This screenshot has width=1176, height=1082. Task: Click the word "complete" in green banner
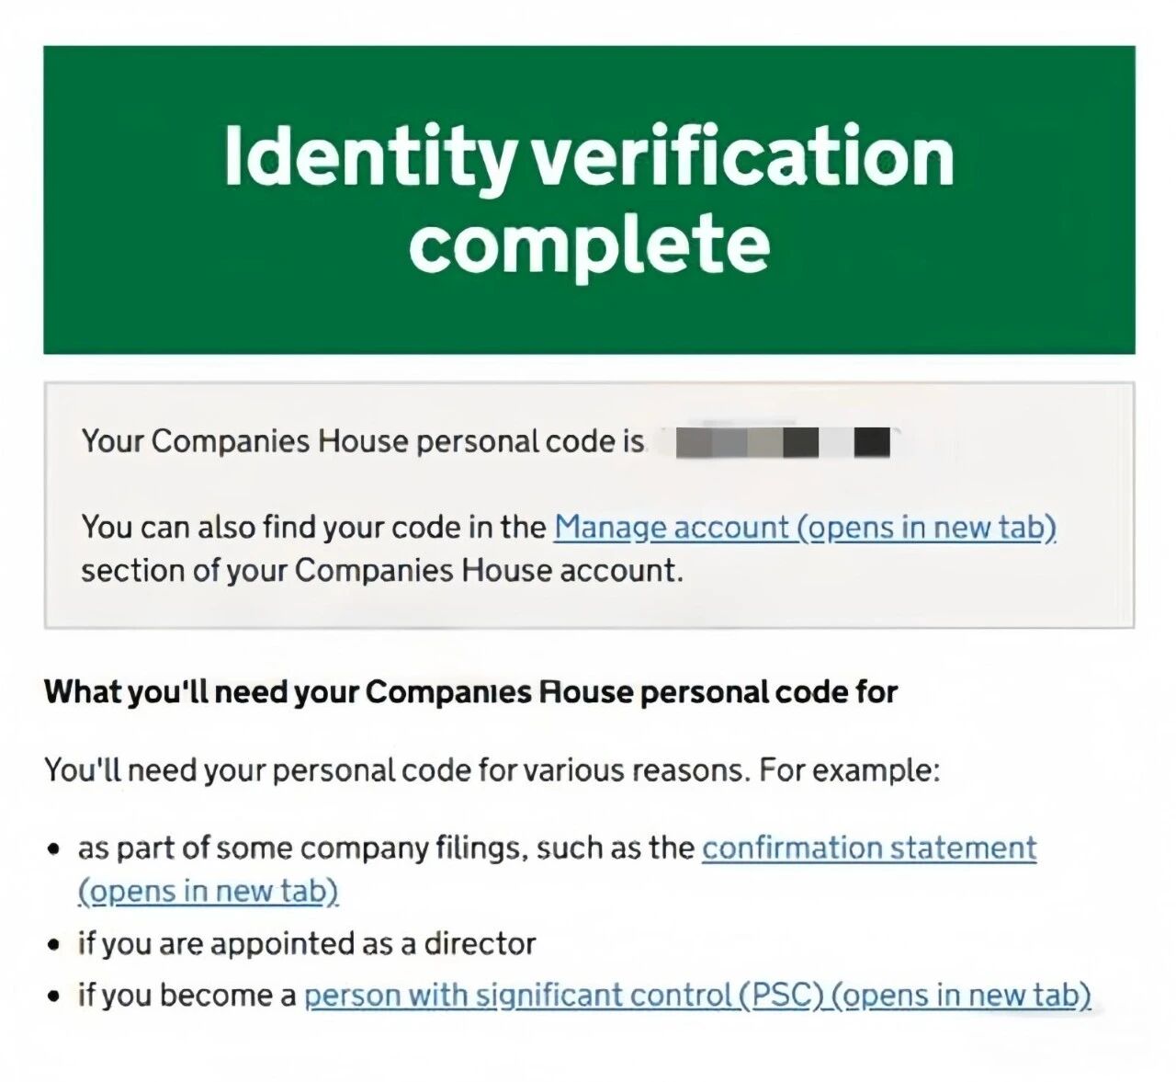point(589,242)
